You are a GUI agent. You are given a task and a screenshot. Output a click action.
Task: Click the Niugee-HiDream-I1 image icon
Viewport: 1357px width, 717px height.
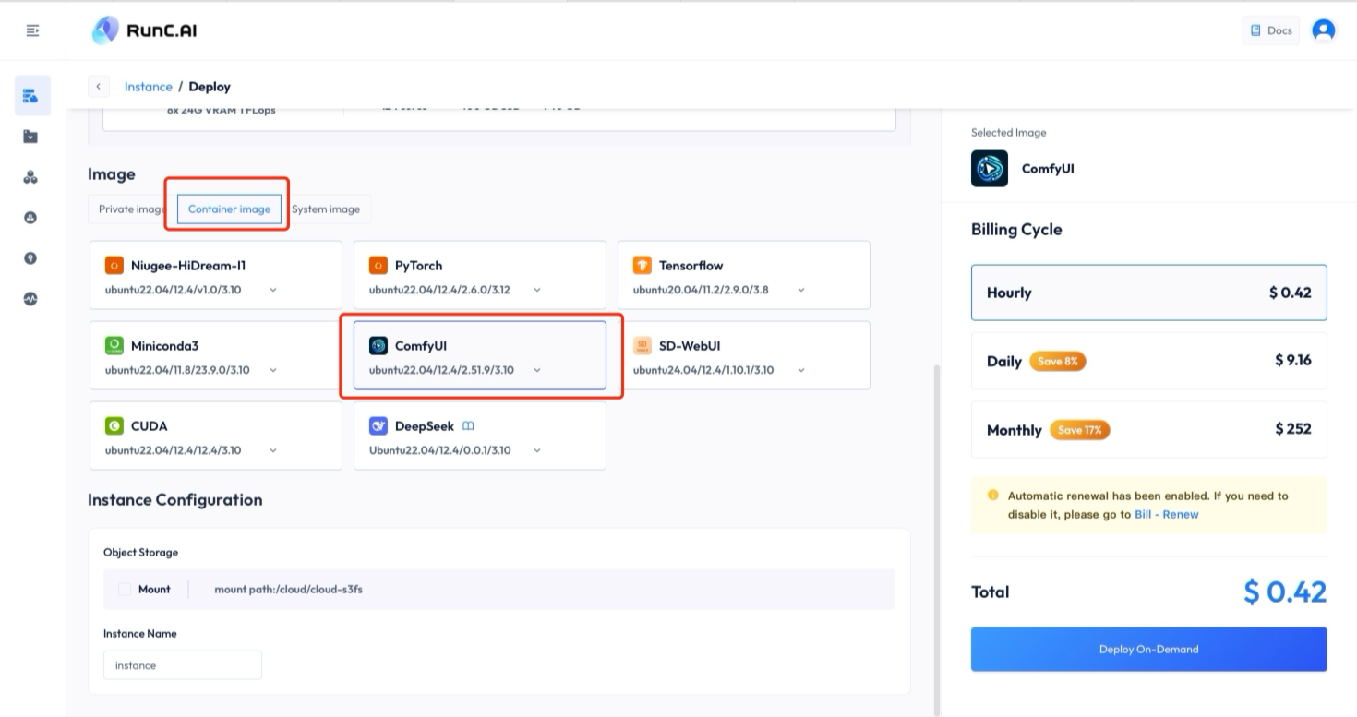pyautogui.click(x=114, y=266)
